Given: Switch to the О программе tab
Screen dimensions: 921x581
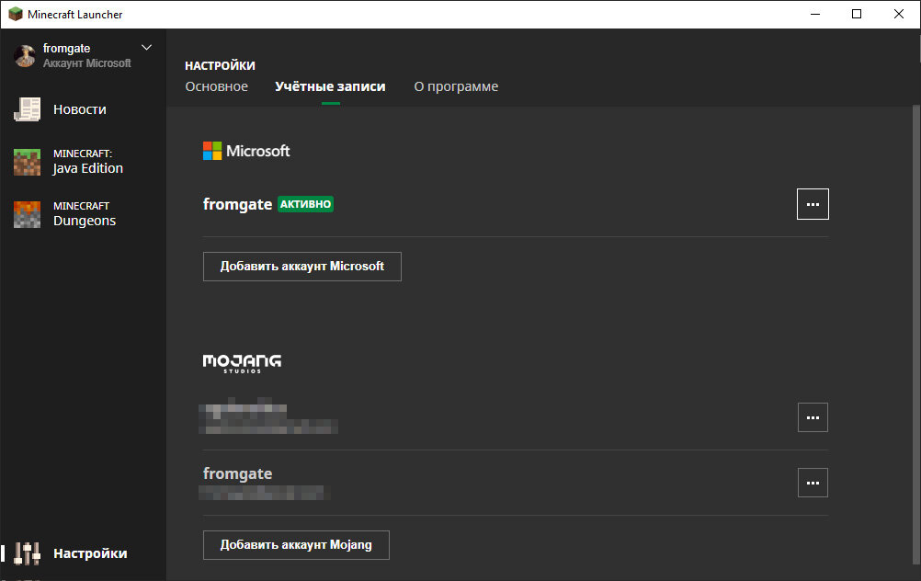Looking at the screenshot, I should [x=456, y=87].
